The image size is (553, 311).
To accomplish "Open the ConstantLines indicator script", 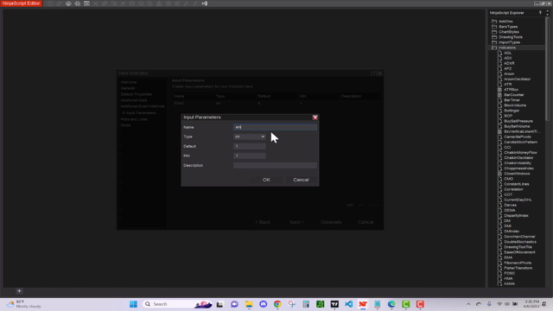I will [517, 184].
